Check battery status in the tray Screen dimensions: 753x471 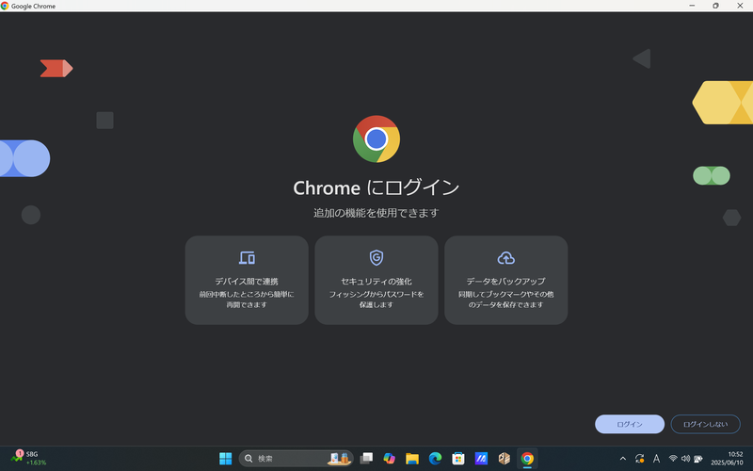[698, 459]
